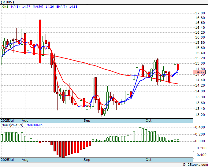
Task: Open the 12Stocks.com copyright link
Action: point(195,165)
